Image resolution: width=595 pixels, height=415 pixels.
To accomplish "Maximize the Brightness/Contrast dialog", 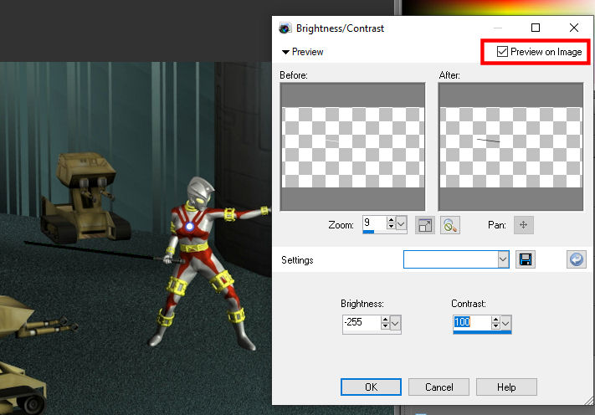I will point(536,28).
